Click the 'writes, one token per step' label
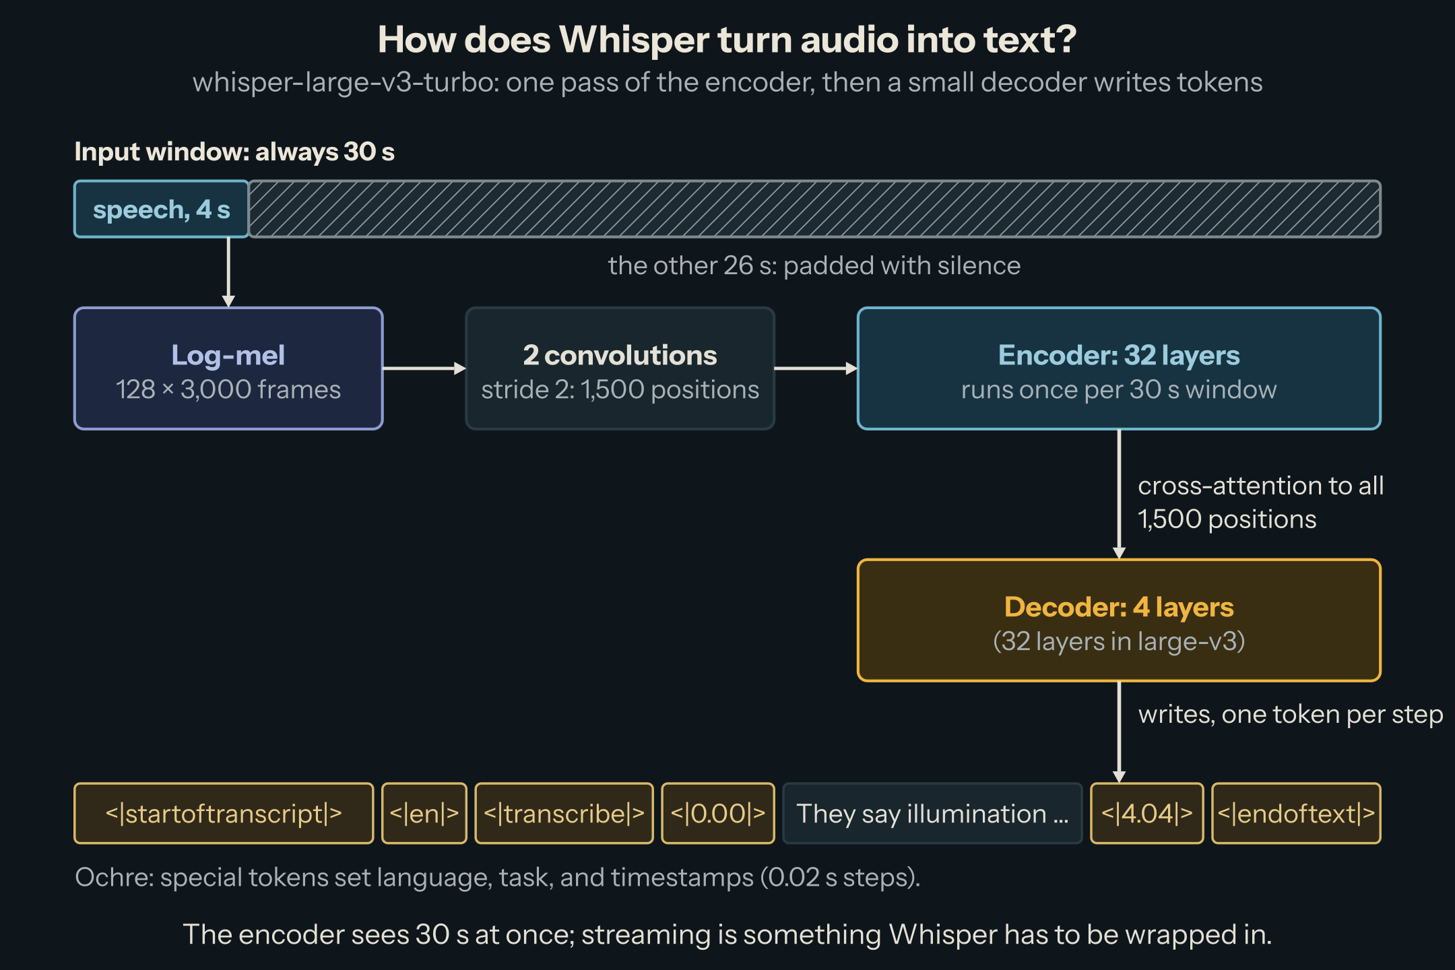The width and height of the screenshot is (1455, 970). click(1291, 714)
